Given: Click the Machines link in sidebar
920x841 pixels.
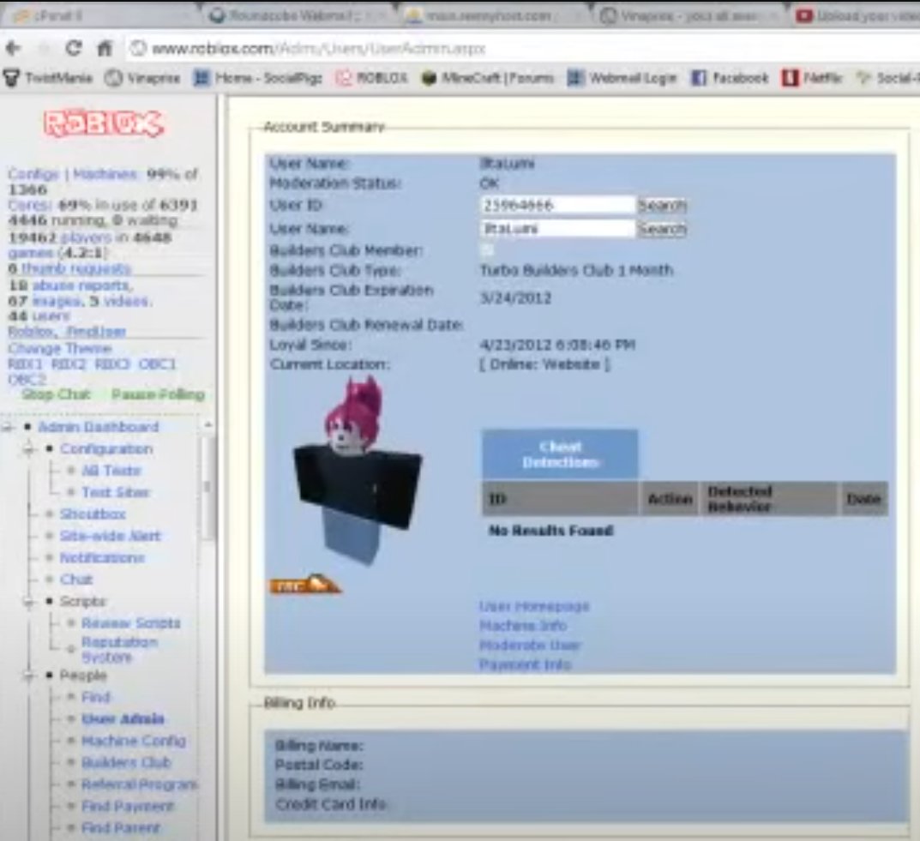Looking at the screenshot, I should [105, 174].
